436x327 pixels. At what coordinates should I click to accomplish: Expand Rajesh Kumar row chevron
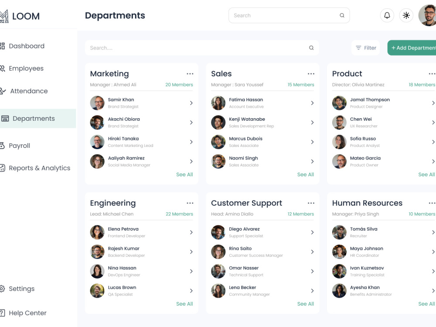(x=191, y=252)
